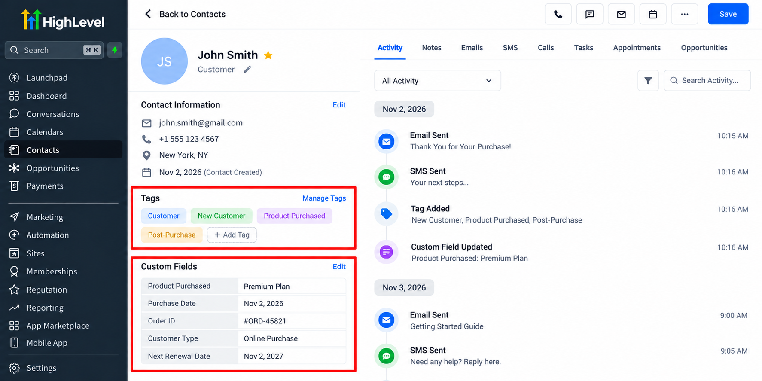Open the more options ellipsis menu
Viewport: 762px width, 381px height.
pos(685,14)
